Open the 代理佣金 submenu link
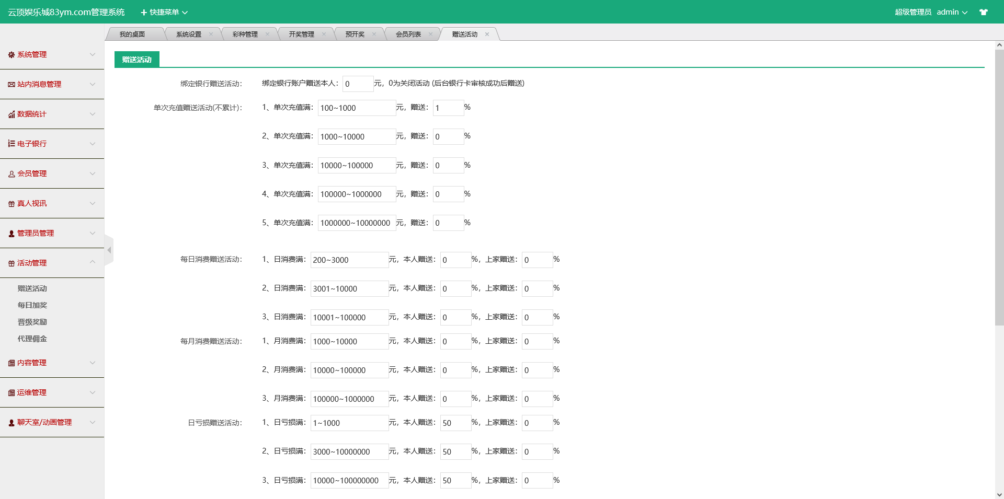1004x499 pixels. pyautogui.click(x=32, y=339)
